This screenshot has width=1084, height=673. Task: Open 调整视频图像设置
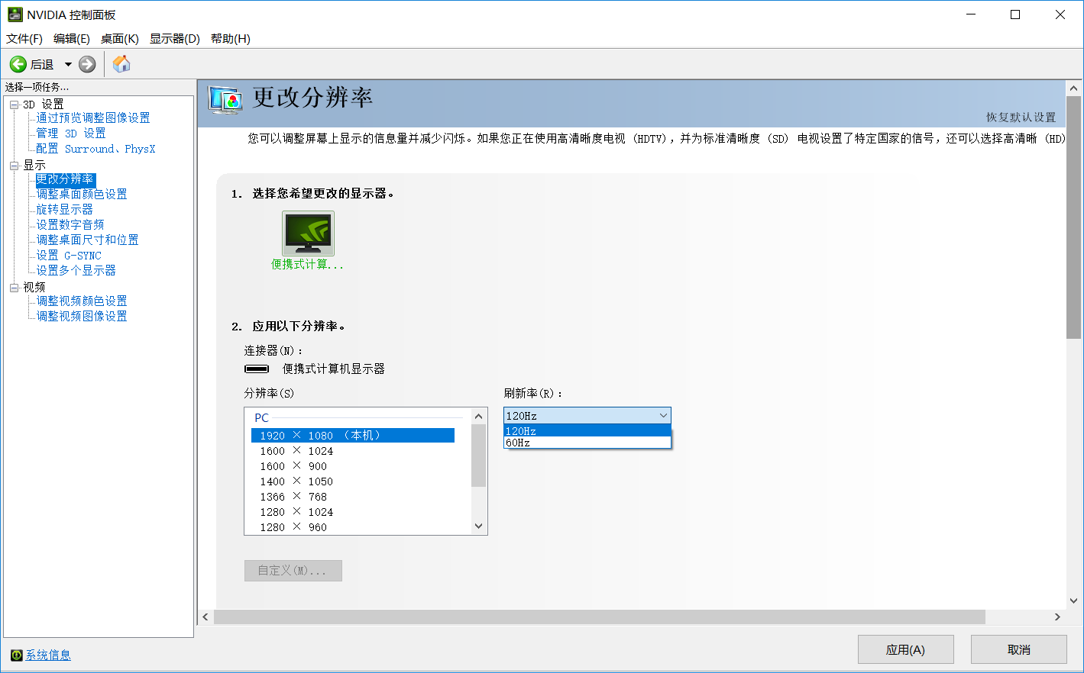click(82, 317)
